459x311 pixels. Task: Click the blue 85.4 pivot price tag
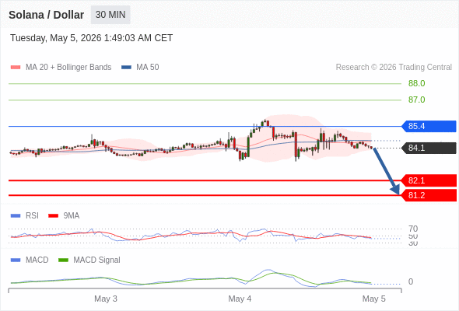pos(429,126)
